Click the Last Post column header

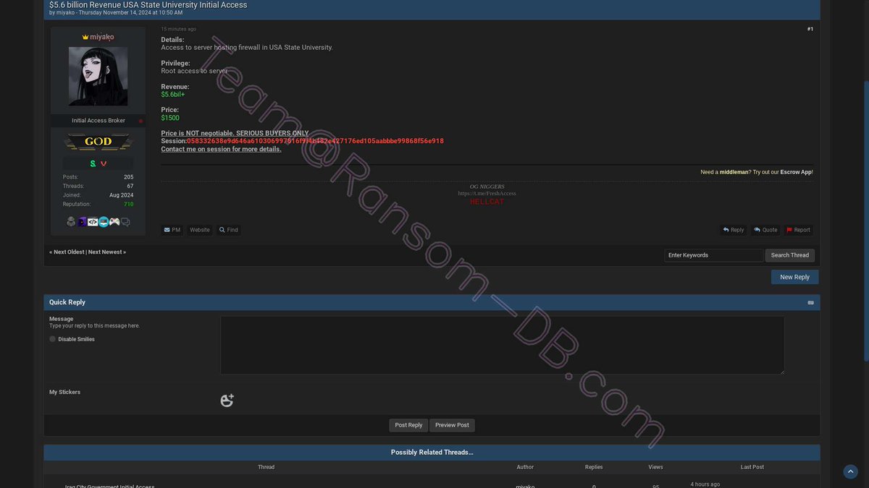752,467
